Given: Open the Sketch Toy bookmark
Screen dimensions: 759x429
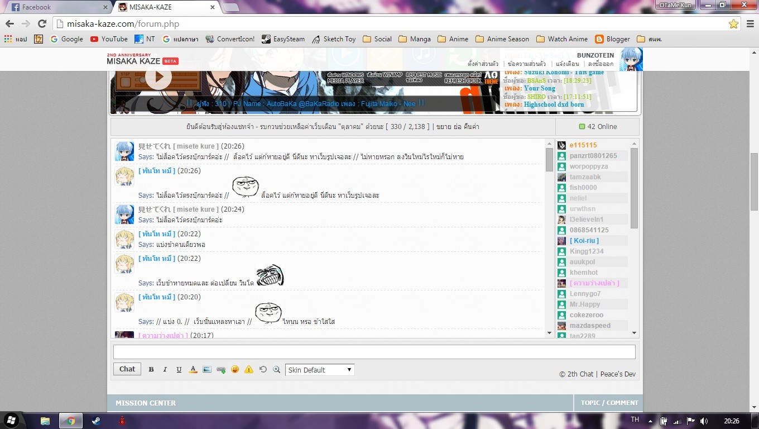Looking at the screenshot, I should click(334, 39).
